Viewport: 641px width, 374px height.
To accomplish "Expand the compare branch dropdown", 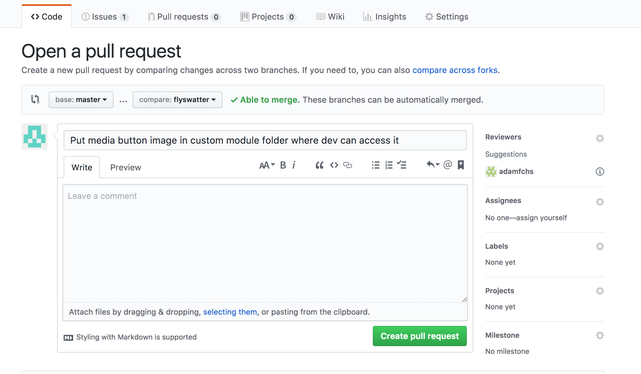I will pos(177,99).
